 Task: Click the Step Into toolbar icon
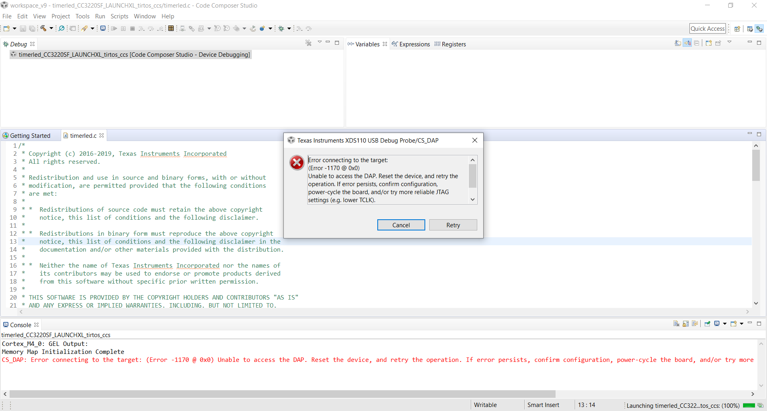(141, 28)
